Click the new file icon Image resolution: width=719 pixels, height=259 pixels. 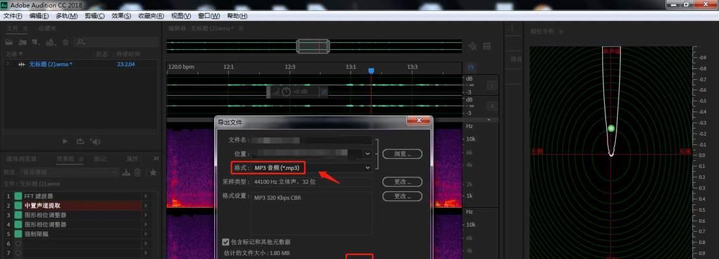pos(36,42)
